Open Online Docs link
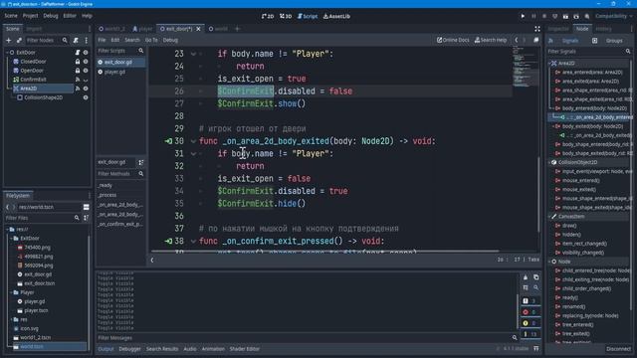 click(453, 40)
